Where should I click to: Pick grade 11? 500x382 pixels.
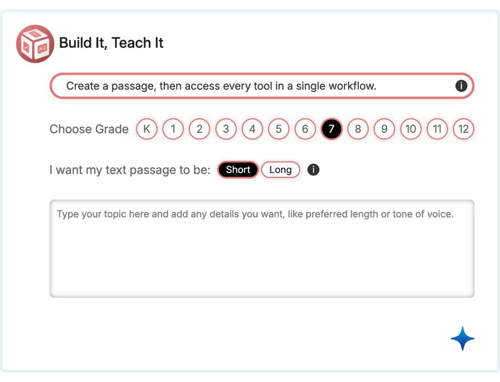(437, 129)
